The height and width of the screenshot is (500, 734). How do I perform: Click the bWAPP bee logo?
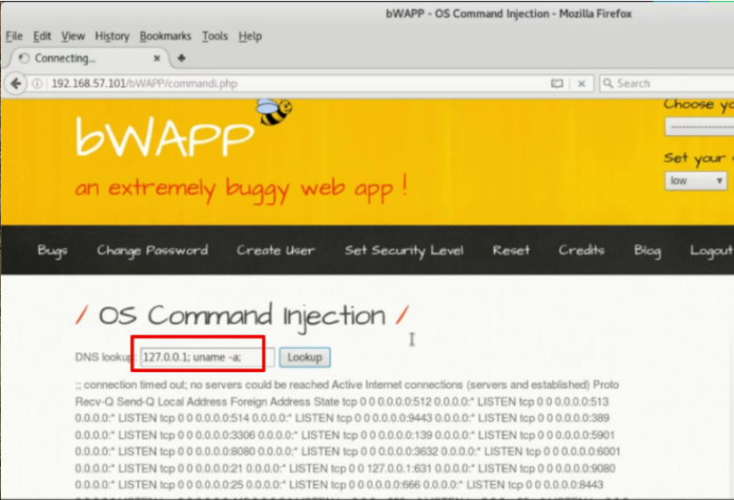274,111
